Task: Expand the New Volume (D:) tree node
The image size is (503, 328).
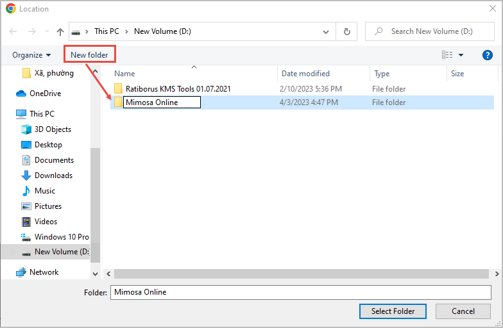Action: click(x=13, y=252)
